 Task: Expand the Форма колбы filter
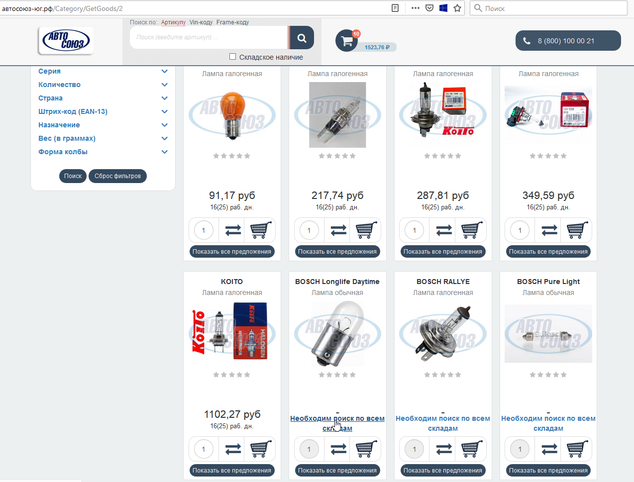(x=165, y=152)
